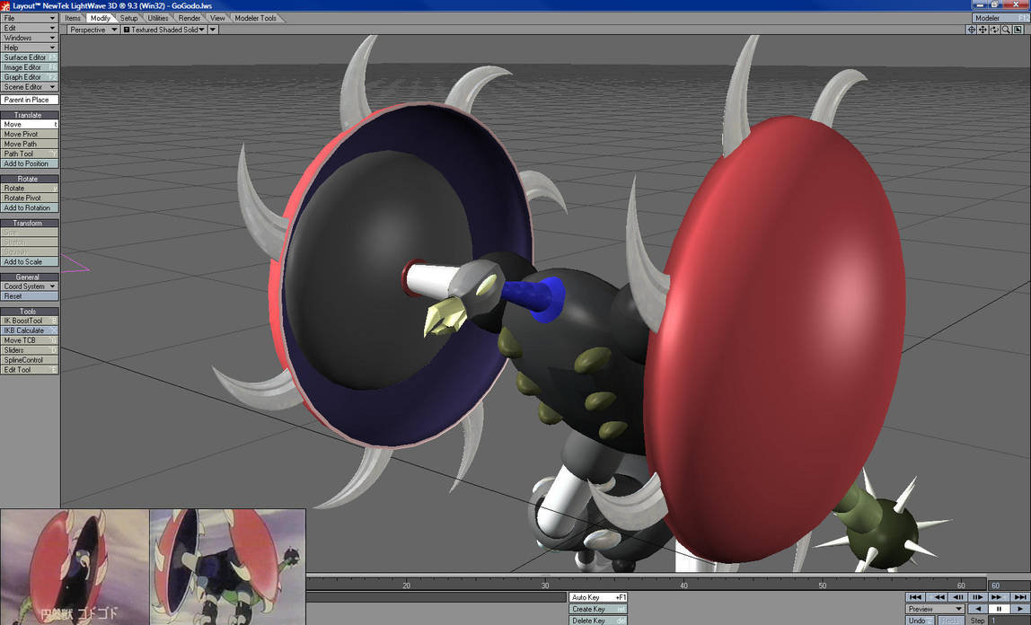Open the Perspective view dropdown
Viewport: 1031px width, 625px height.
[x=93, y=30]
